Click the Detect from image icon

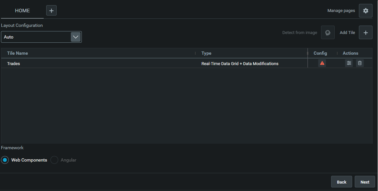328,32
